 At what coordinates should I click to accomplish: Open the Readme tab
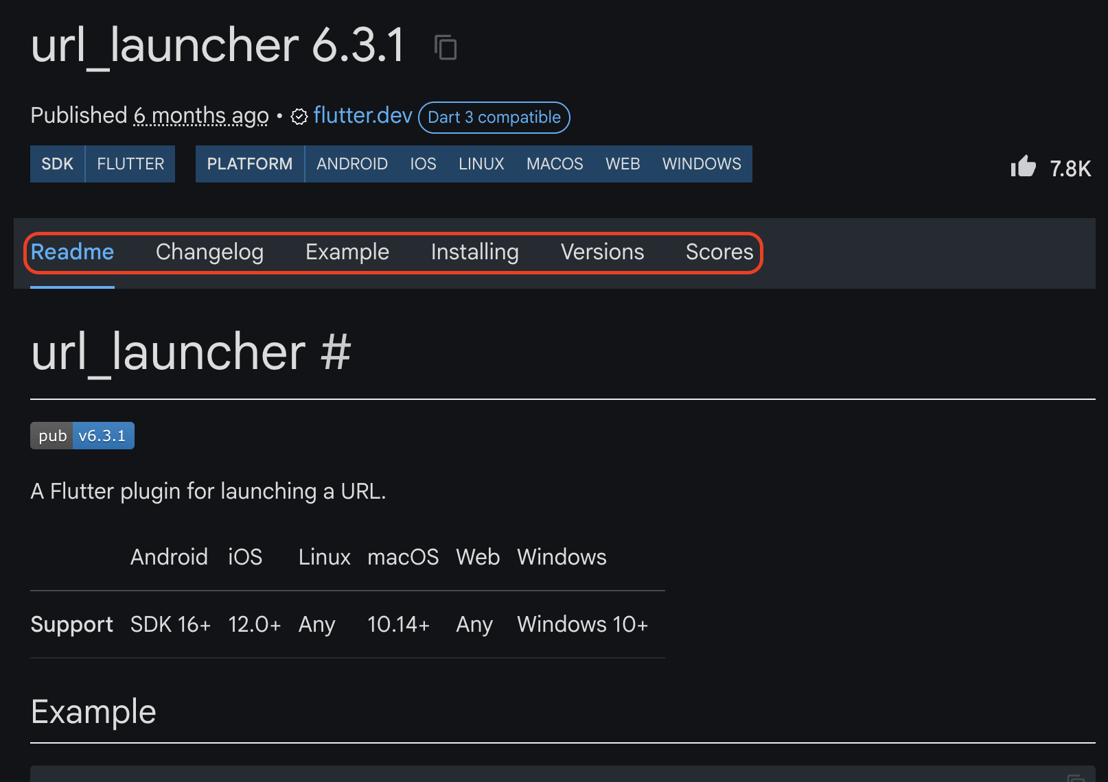click(x=72, y=252)
